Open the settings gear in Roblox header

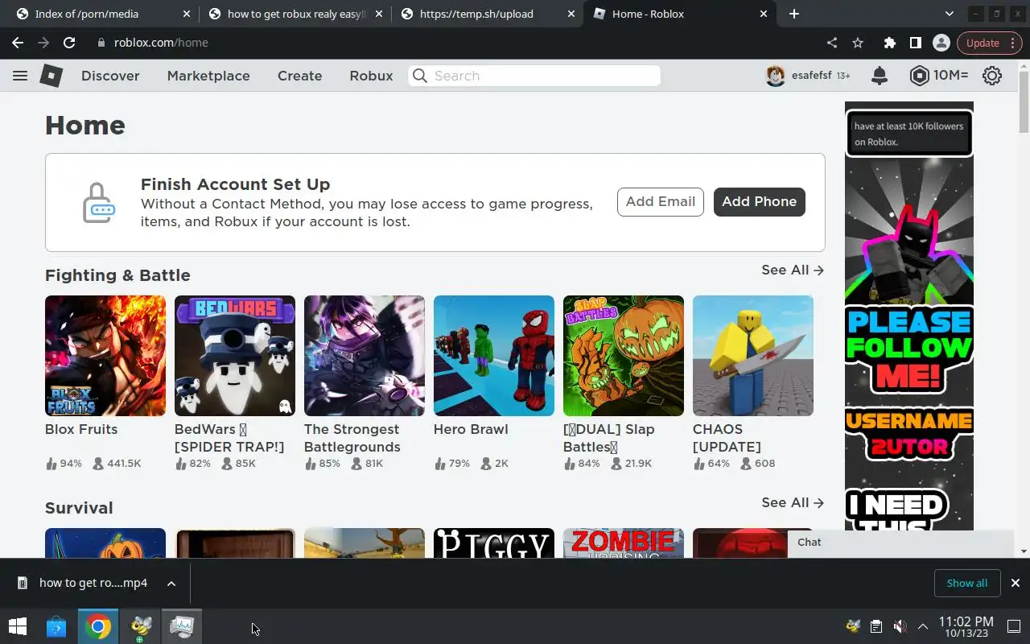pyautogui.click(x=992, y=76)
